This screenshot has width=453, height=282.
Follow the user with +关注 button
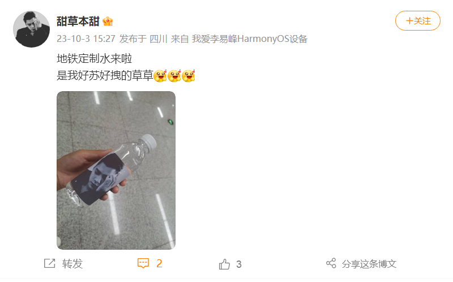pyautogui.click(x=417, y=21)
